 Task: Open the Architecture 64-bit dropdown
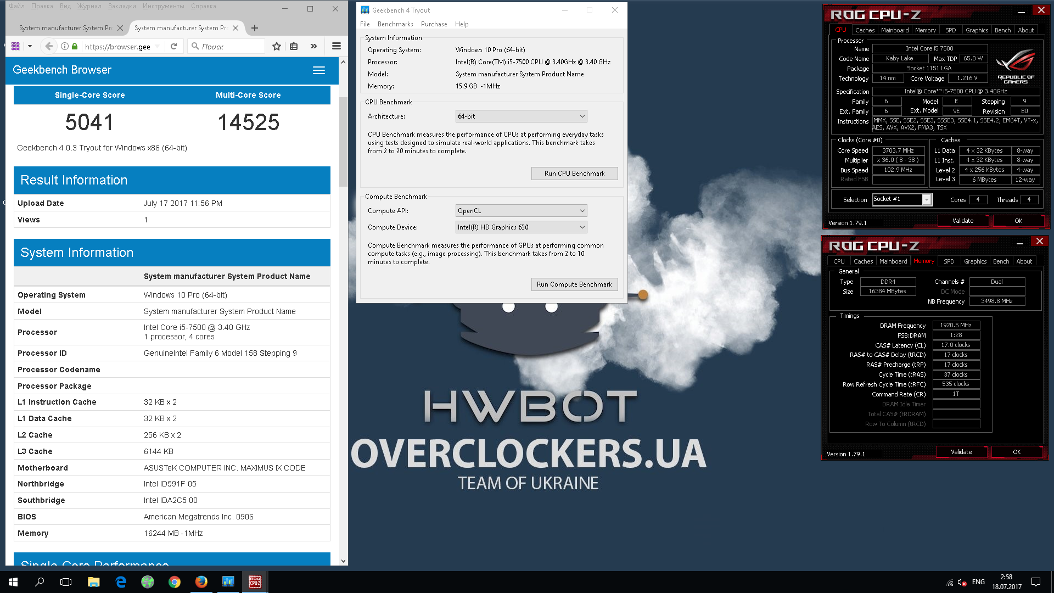pos(521,116)
